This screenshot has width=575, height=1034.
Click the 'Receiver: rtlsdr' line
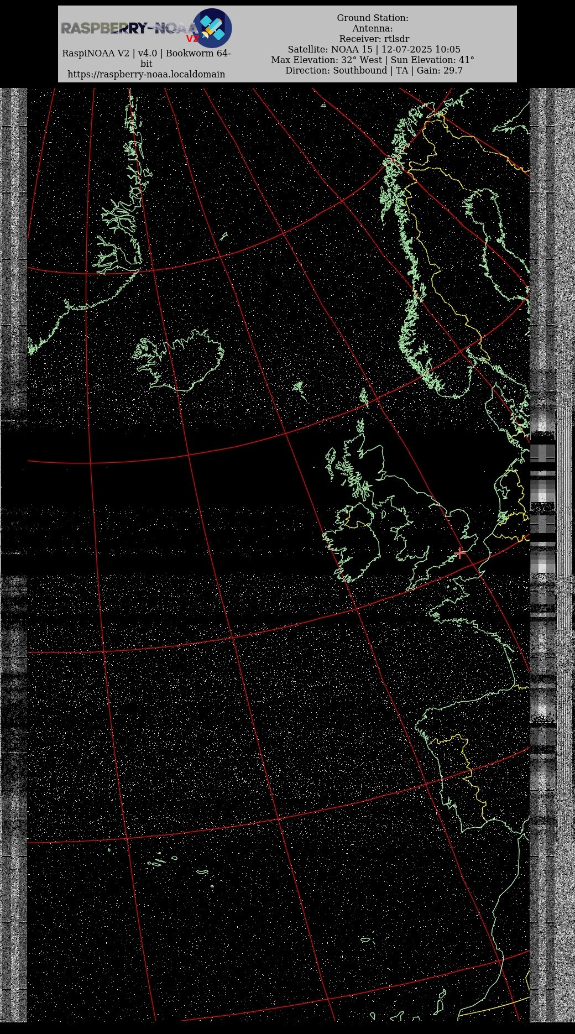[x=374, y=39]
